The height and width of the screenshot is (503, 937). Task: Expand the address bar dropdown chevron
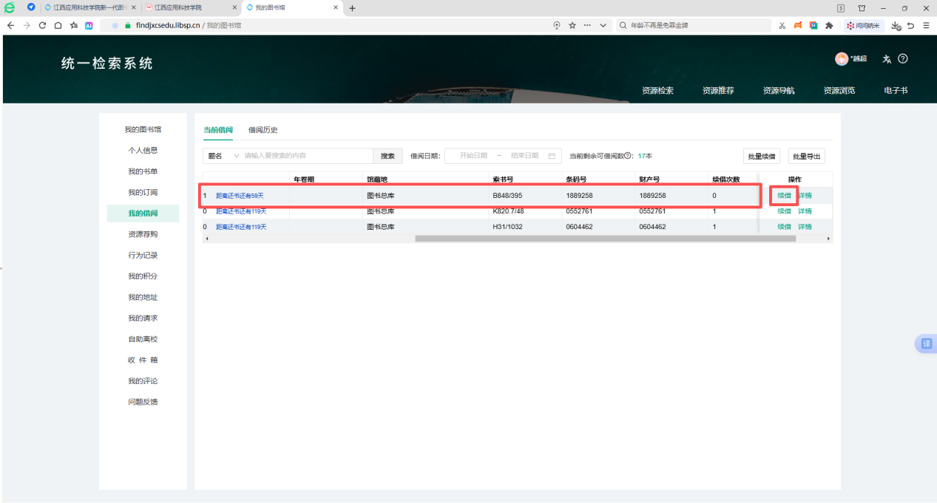pos(603,25)
